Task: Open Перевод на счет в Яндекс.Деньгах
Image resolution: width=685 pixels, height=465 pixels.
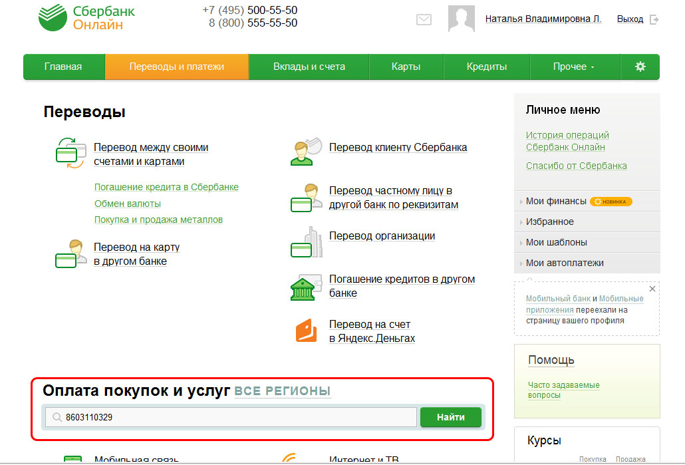Action: tap(372, 331)
